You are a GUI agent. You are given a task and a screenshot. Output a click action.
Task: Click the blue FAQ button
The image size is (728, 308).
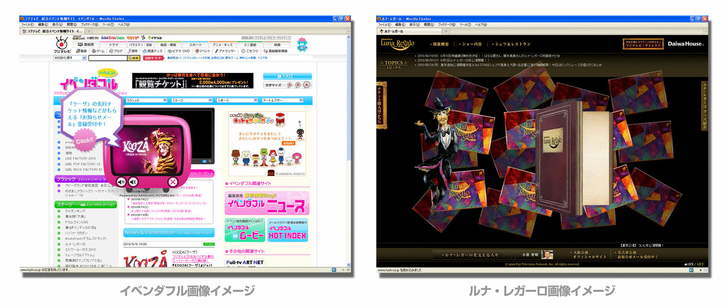[x=287, y=76]
